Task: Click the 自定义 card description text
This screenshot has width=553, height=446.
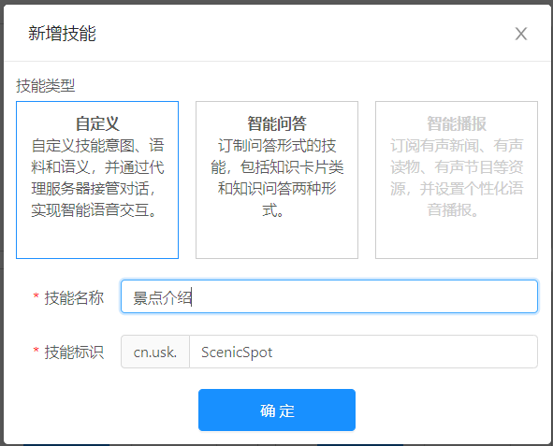Action: click(x=97, y=178)
